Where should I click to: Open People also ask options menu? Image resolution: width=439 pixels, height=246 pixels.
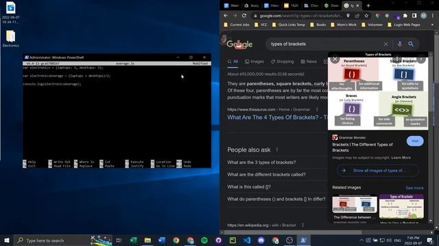277,150
